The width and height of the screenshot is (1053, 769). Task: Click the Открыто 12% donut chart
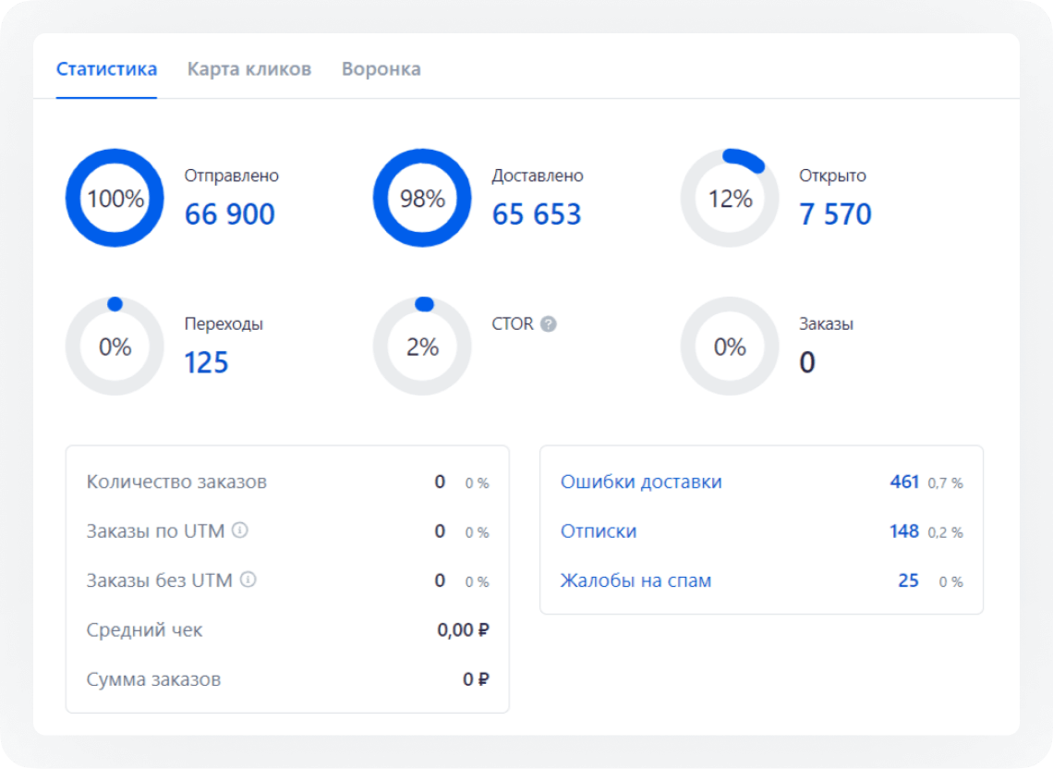730,197
